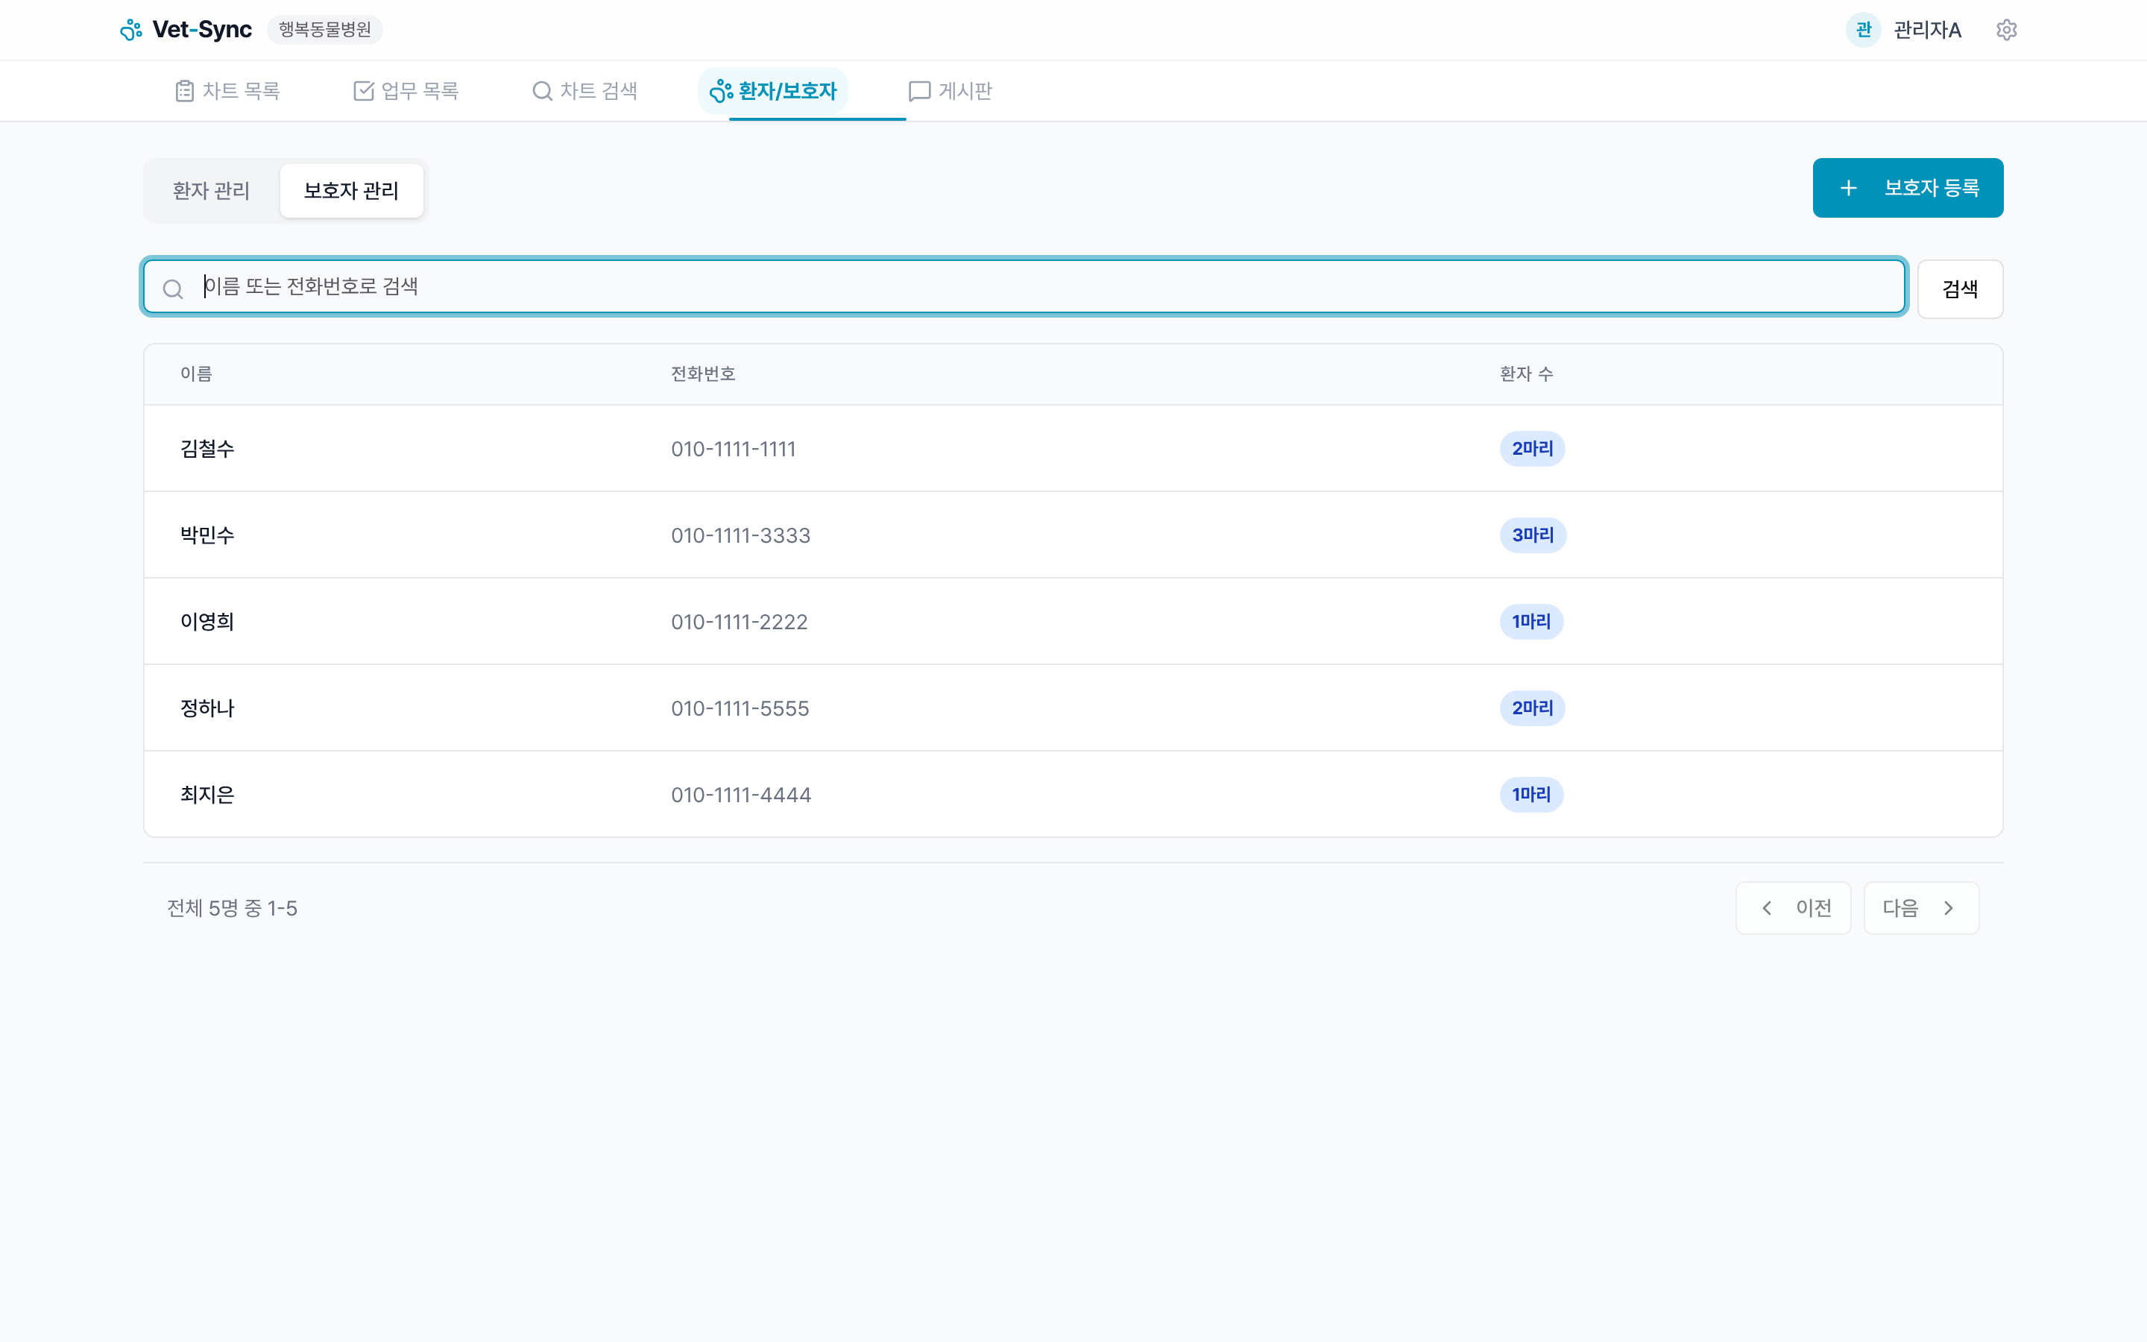The image size is (2147, 1342).
Task: Select the 보호자 관리 tab
Action: click(x=351, y=191)
